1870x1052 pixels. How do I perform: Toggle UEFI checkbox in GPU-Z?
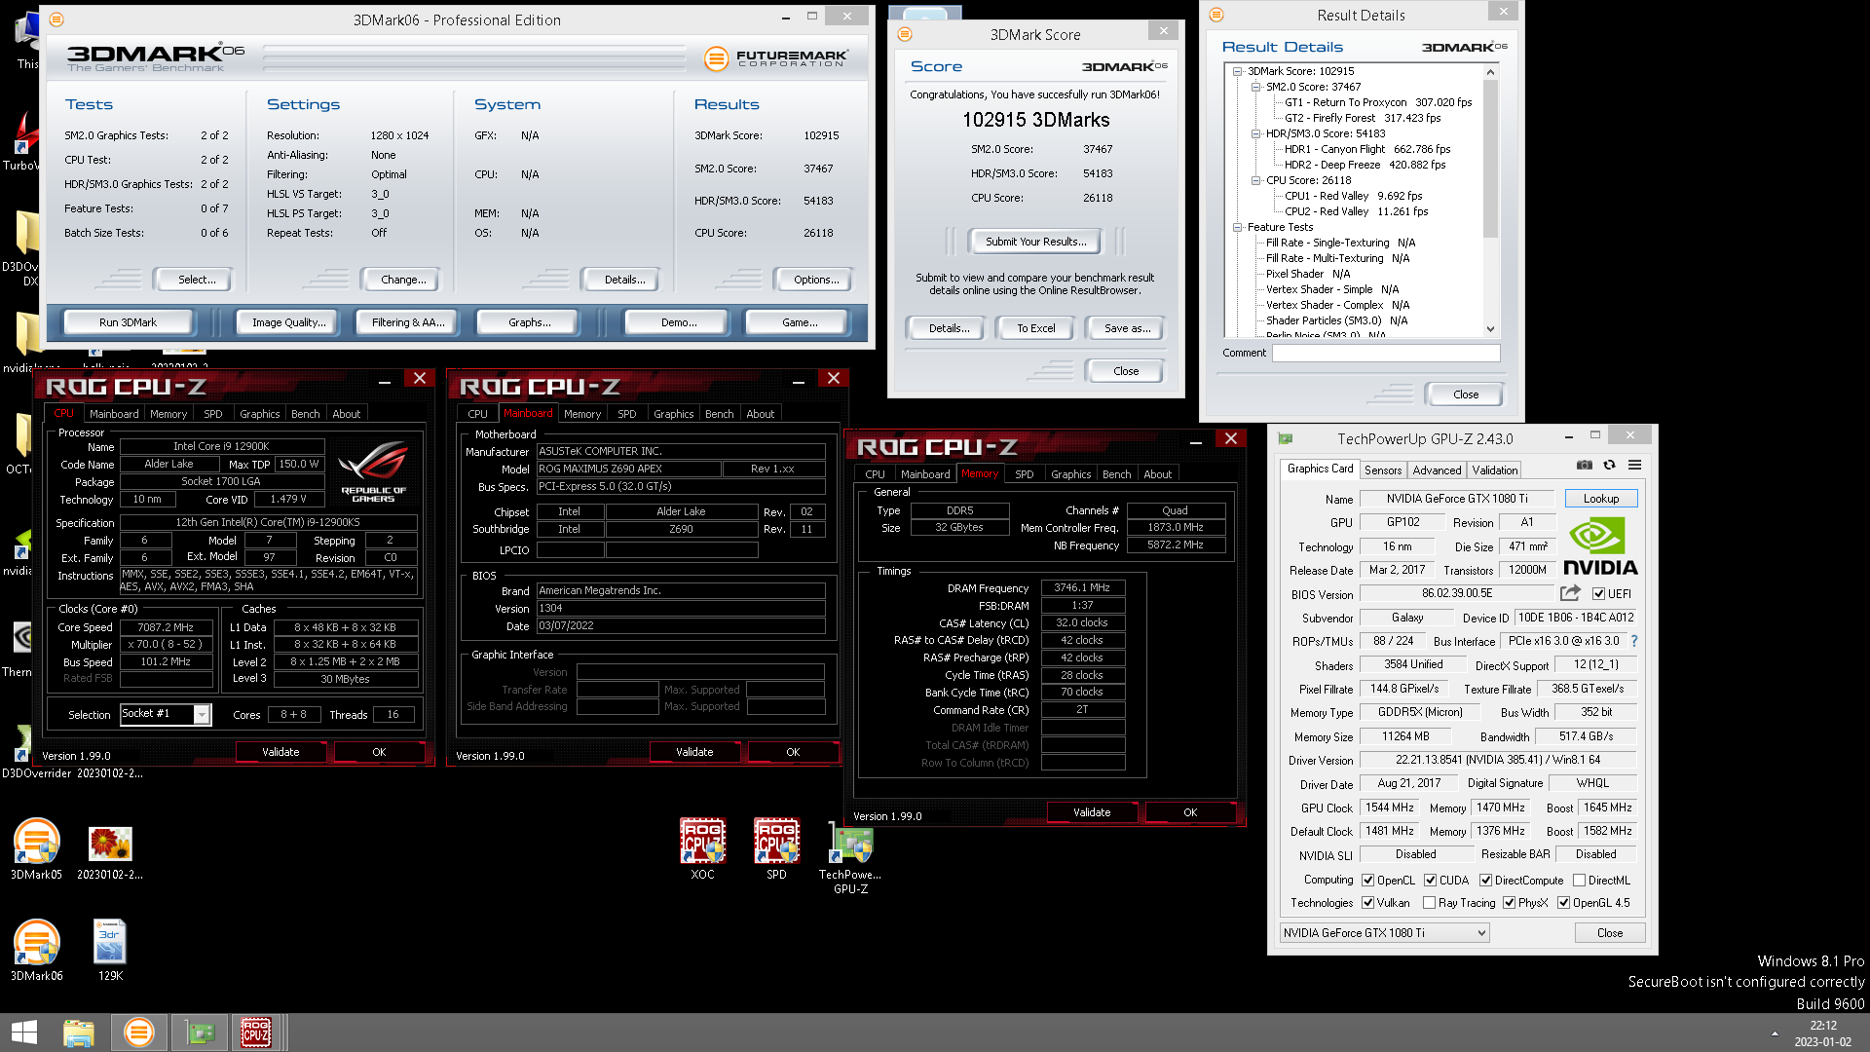point(1598,594)
